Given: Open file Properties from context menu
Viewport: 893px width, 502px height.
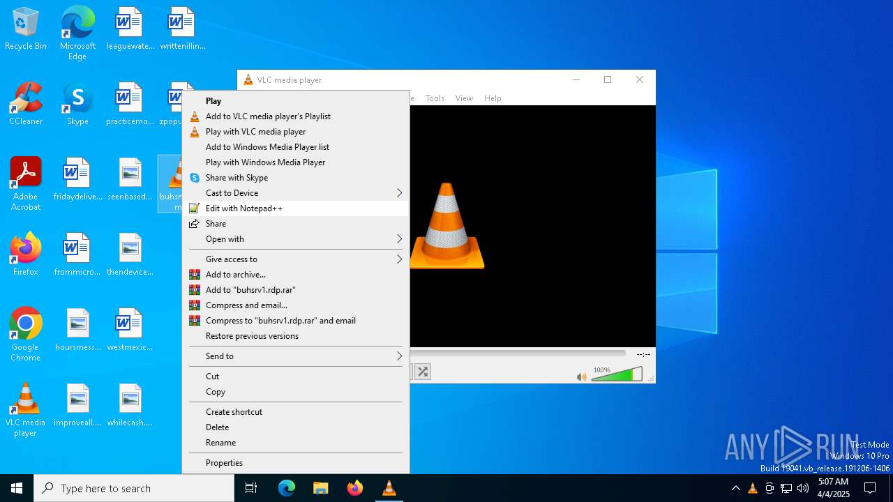Looking at the screenshot, I should click(x=296, y=463).
